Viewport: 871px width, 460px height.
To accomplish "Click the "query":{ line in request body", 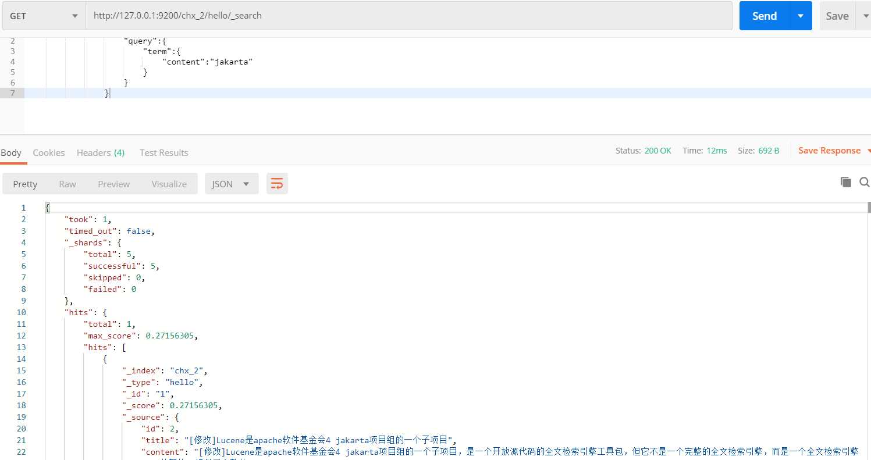I will [x=145, y=41].
